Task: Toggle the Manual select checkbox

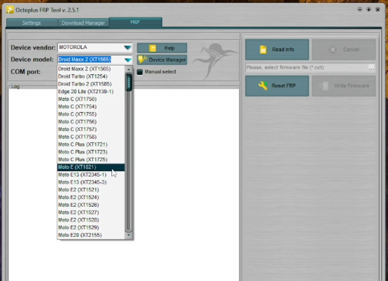Action: pos(140,72)
